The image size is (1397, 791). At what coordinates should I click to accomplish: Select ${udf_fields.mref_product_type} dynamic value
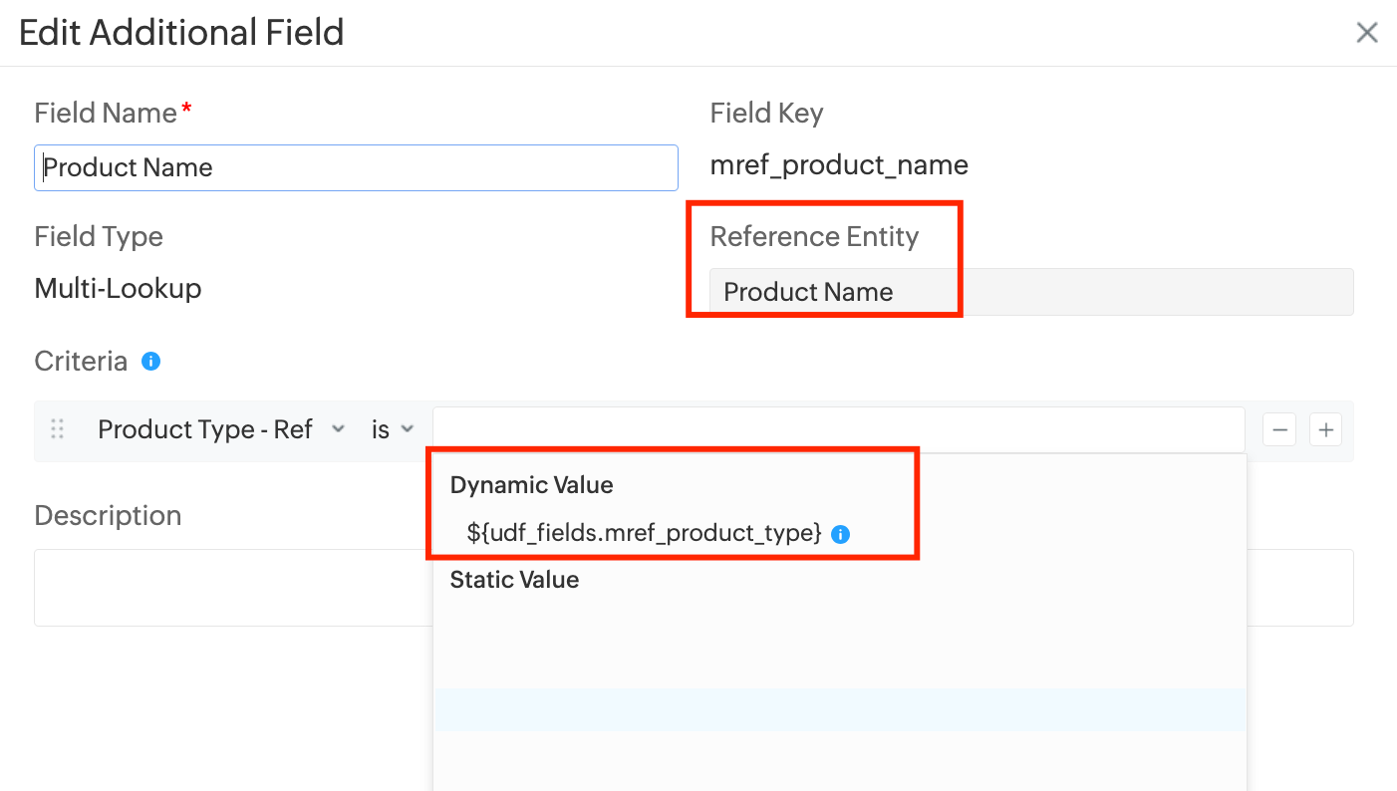pyautogui.click(x=644, y=533)
